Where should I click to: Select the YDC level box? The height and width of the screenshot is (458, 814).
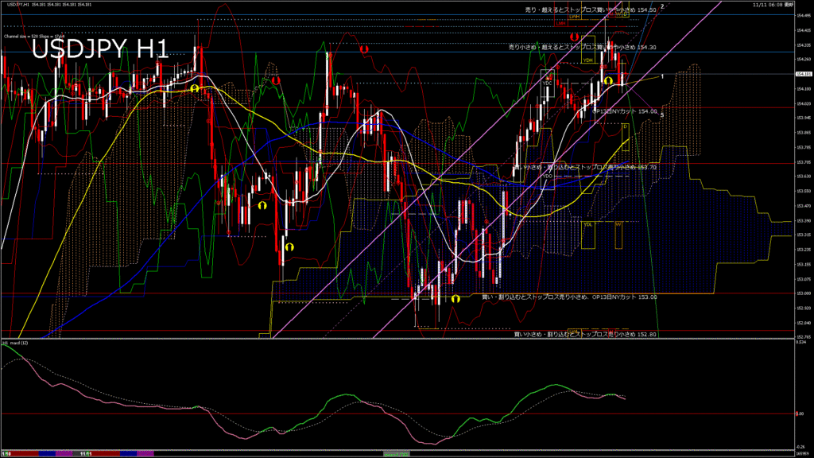547,83
